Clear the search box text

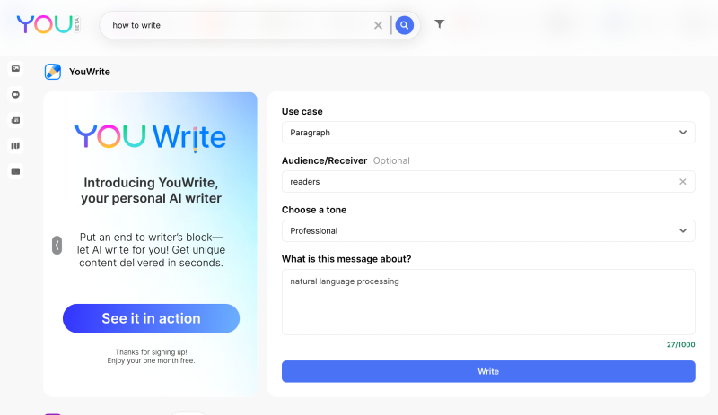[378, 25]
